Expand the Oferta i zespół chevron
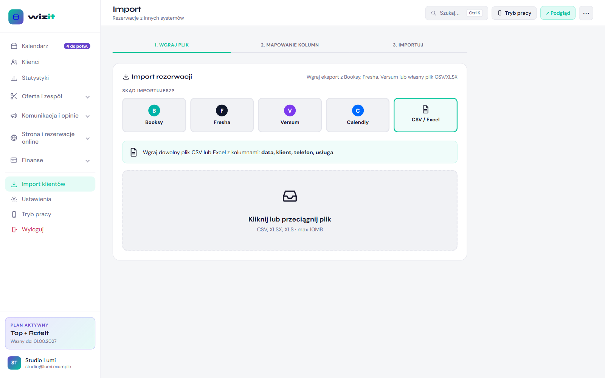The width and height of the screenshot is (605, 378). 88,97
